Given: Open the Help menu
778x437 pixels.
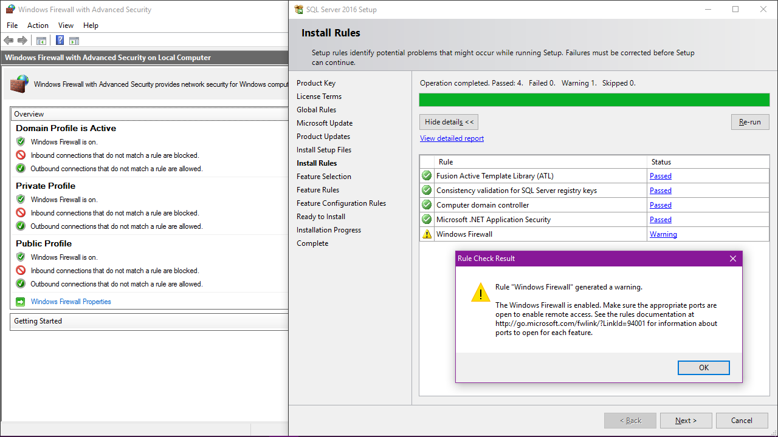Looking at the screenshot, I should [91, 25].
